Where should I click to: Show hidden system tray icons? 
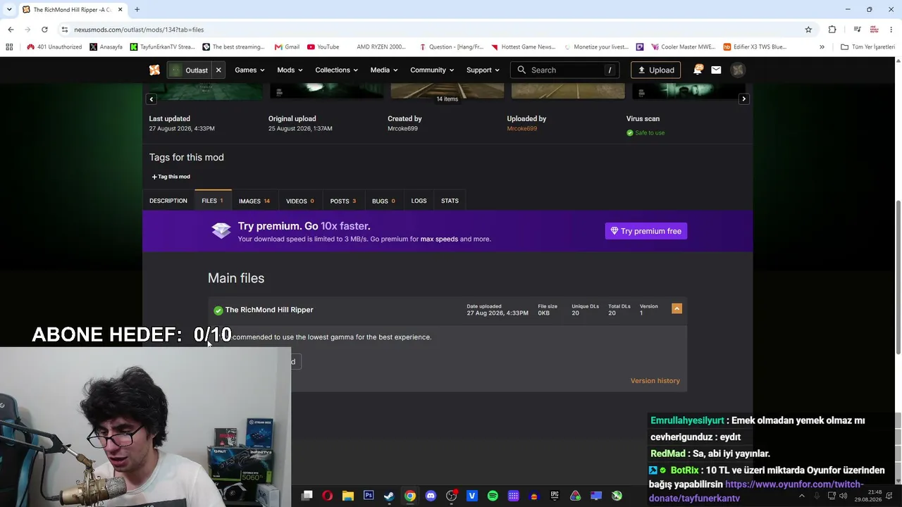[801, 496]
